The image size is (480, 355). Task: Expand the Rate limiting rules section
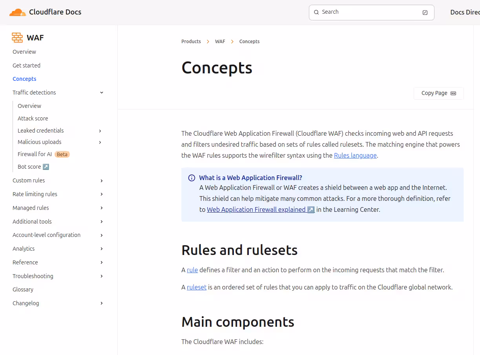tap(102, 194)
